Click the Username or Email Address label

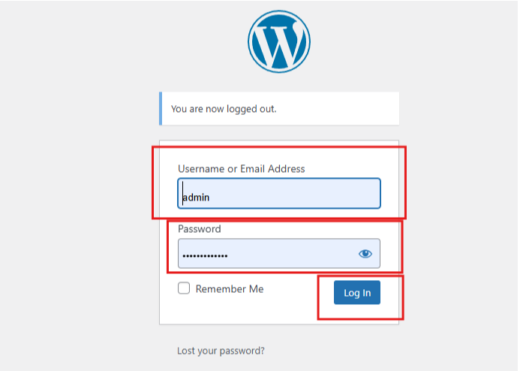pyautogui.click(x=241, y=169)
